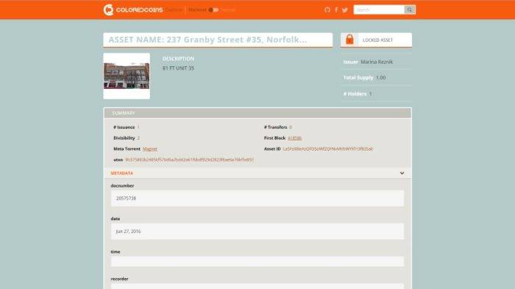Open the utxo transaction hash link
515x289 pixels.
(190, 160)
